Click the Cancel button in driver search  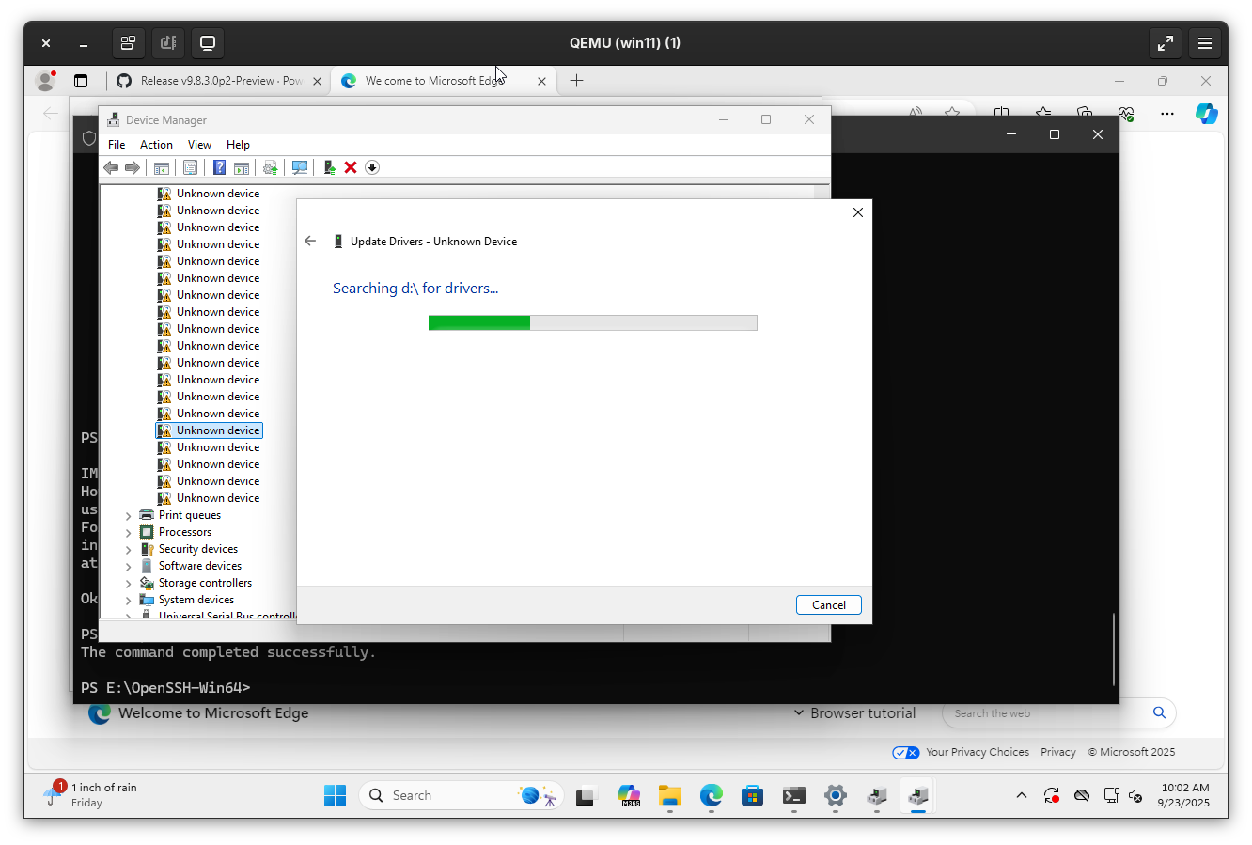(x=828, y=605)
